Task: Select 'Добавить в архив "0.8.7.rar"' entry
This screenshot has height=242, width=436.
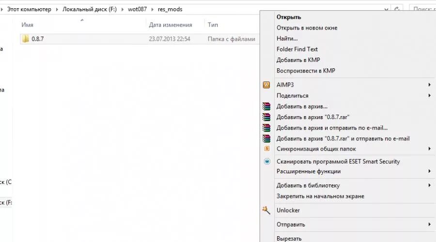Action: [x=312, y=117]
